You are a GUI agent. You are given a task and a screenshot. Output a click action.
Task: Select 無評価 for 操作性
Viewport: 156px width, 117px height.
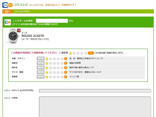pos(41,68)
